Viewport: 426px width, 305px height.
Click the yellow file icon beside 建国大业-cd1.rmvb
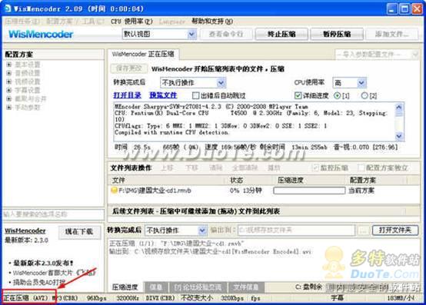[114, 190]
